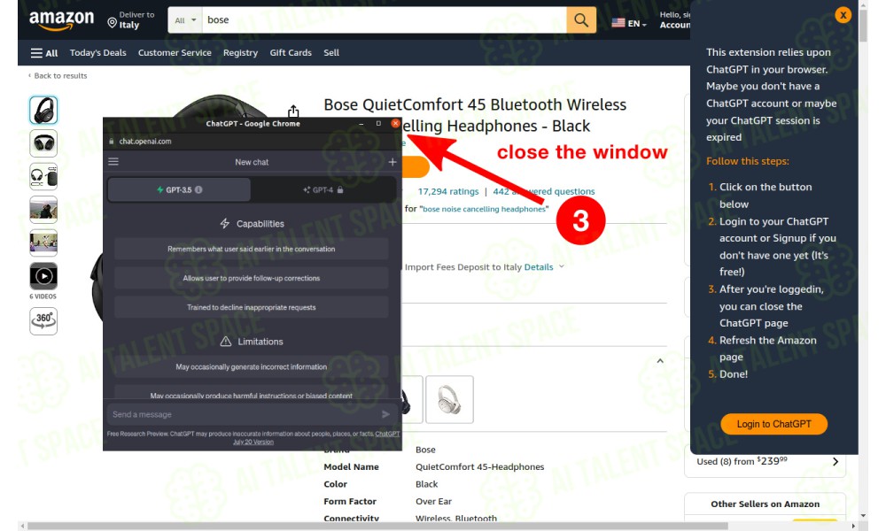Click Trained to decline inappropriate requests

point(252,308)
